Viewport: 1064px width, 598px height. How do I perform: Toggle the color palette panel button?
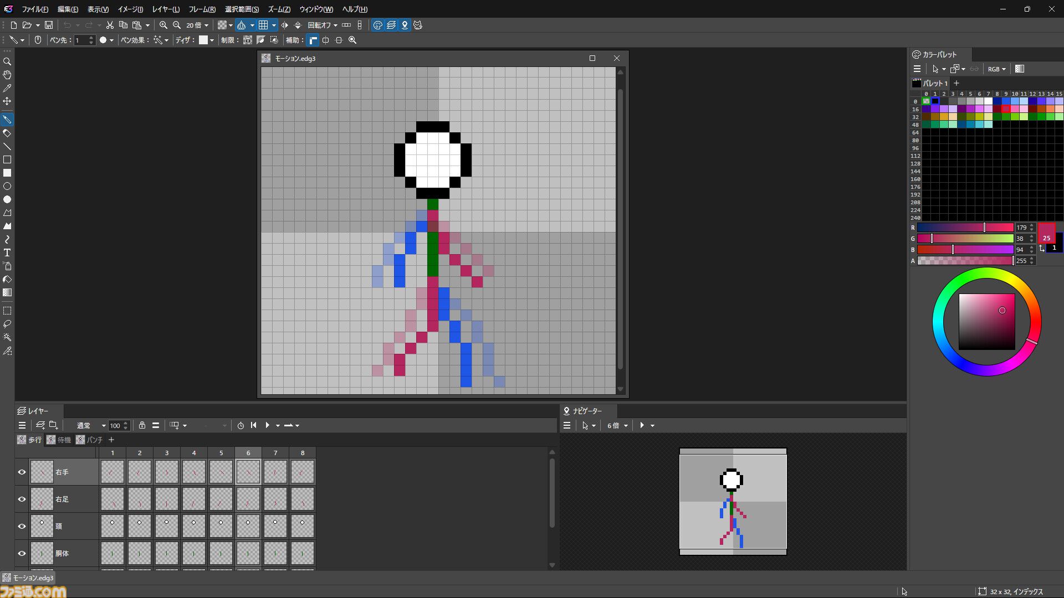pos(378,25)
